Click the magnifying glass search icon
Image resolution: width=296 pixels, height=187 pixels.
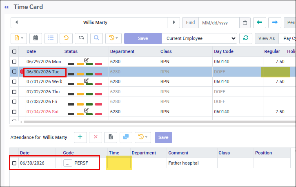pyautogui.click(x=96, y=38)
